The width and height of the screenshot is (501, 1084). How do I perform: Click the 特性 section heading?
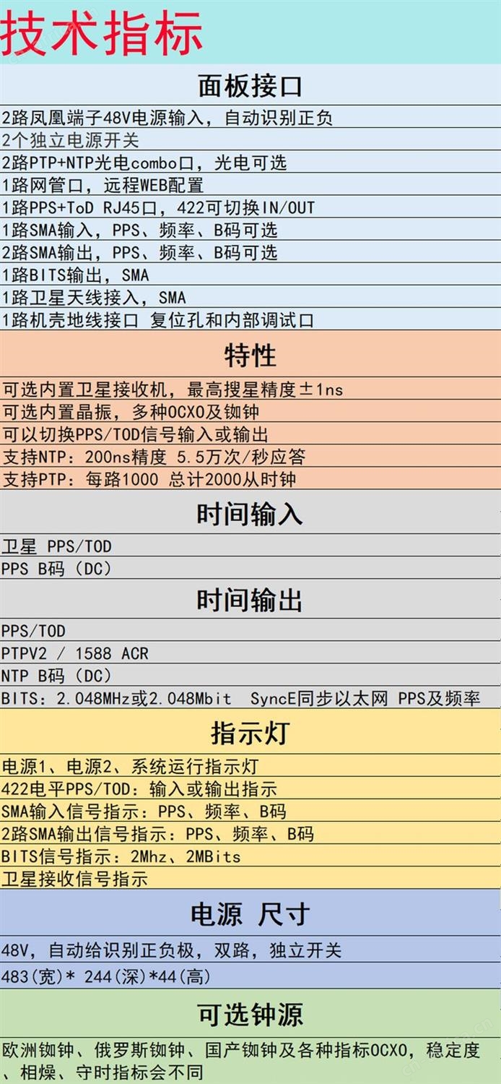(250, 356)
